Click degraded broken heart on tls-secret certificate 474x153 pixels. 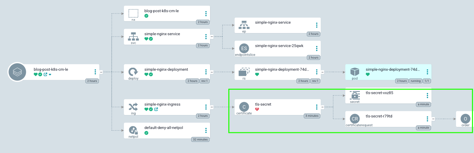[x=257, y=109]
